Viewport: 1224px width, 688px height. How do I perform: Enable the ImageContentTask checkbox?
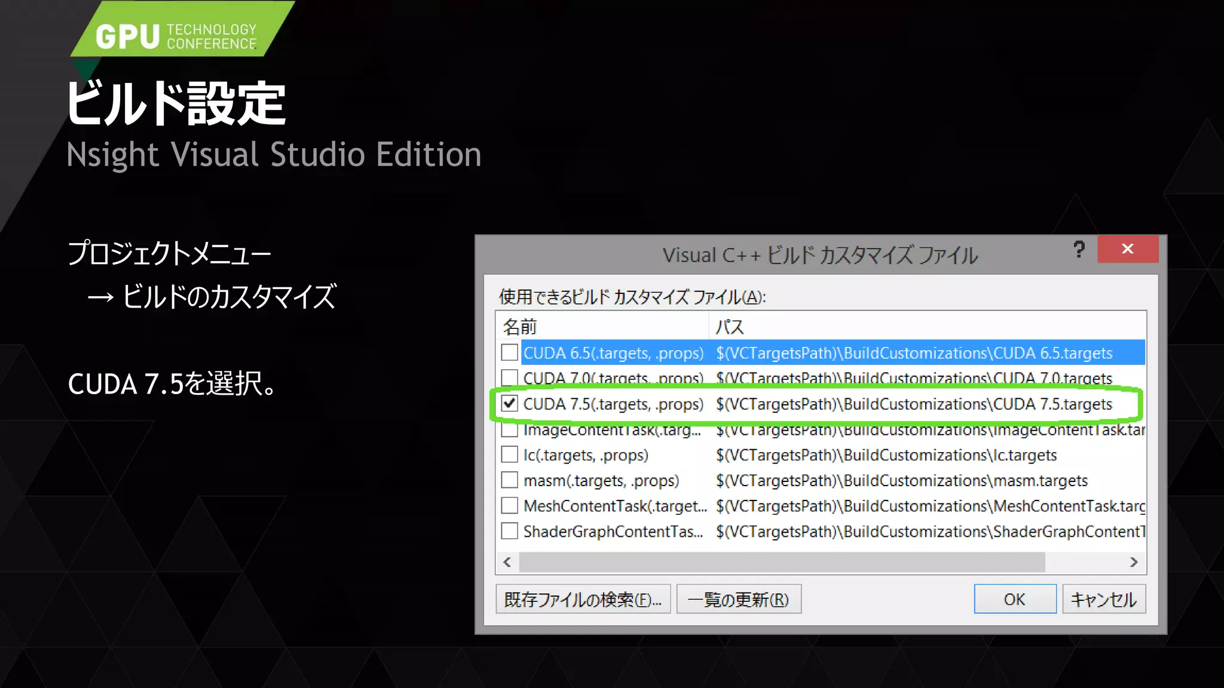[509, 429]
